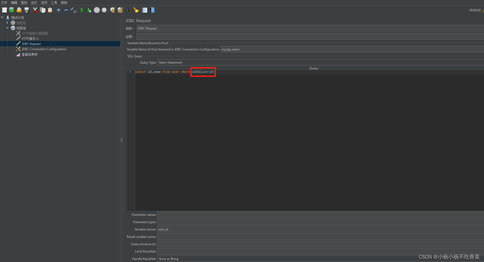Open function helper list icon
Viewport: 484px width, 262px height.
[145, 10]
